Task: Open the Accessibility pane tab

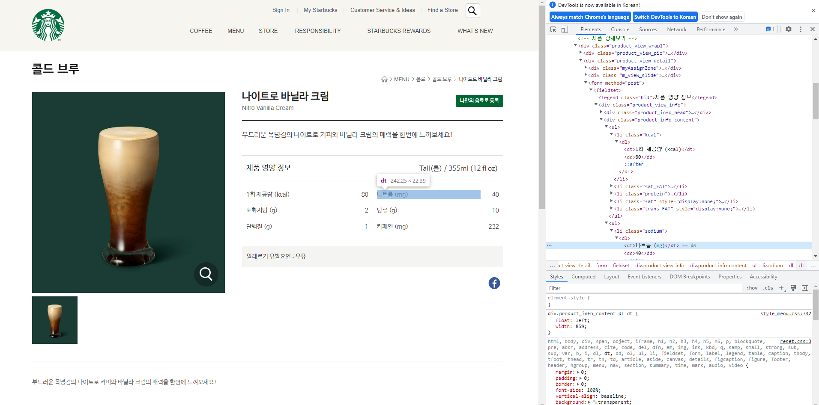Action: pyautogui.click(x=763, y=277)
